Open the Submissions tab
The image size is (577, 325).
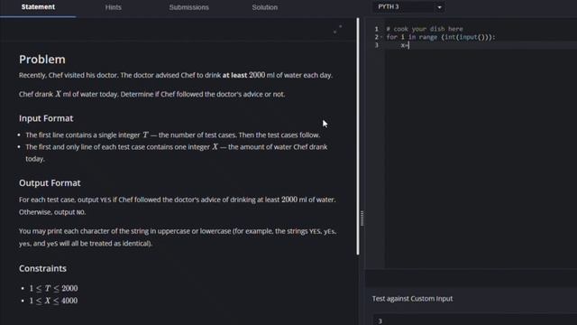tap(188, 7)
